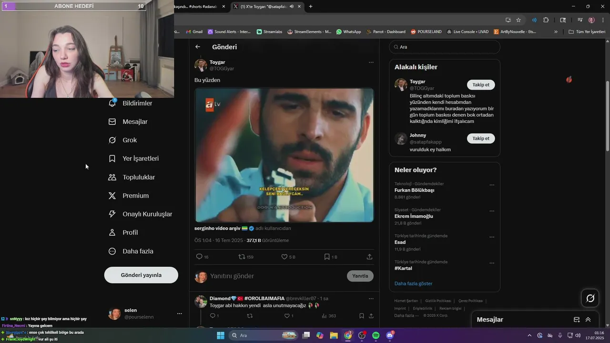
Task: Like Diamond's reply
Action: tap(287, 316)
